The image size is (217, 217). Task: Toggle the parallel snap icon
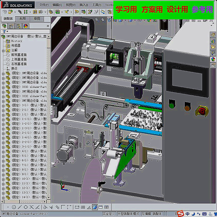[57, 207]
